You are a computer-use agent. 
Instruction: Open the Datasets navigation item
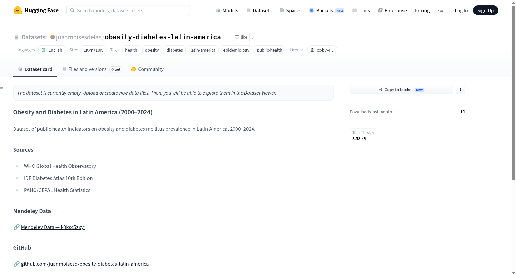(259, 10)
